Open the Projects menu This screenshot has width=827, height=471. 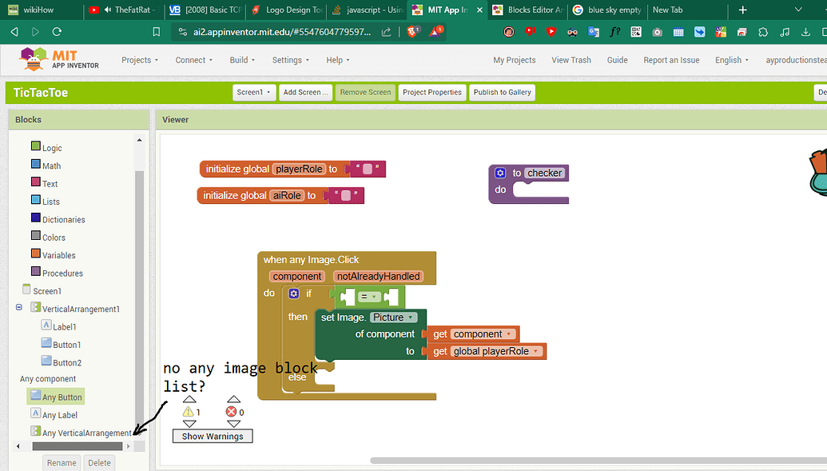click(x=140, y=60)
